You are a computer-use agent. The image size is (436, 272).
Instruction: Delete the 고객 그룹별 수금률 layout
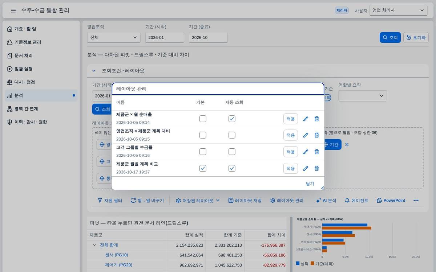tap(316, 152)
